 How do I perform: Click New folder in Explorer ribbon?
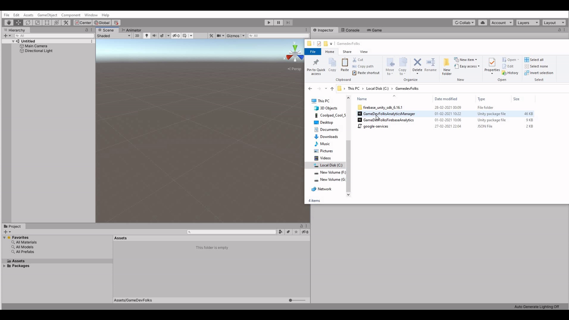(x=447, y=67)
